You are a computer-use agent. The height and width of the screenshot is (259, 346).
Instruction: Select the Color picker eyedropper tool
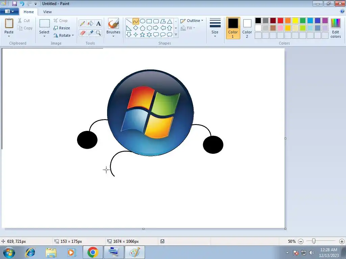(91, 33)
